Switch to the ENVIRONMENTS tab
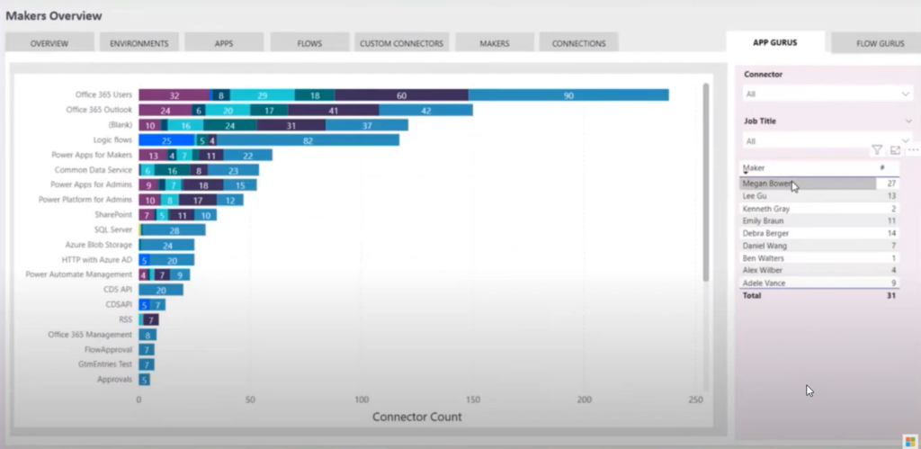Screen dimensions: 921x449 pyautogui.click(x=139, y=43)
